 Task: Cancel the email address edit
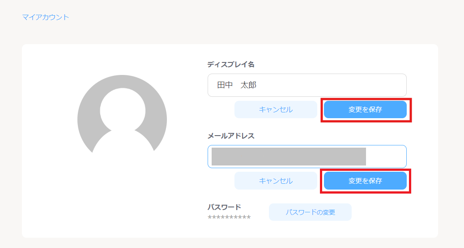(x=276, y=181)
